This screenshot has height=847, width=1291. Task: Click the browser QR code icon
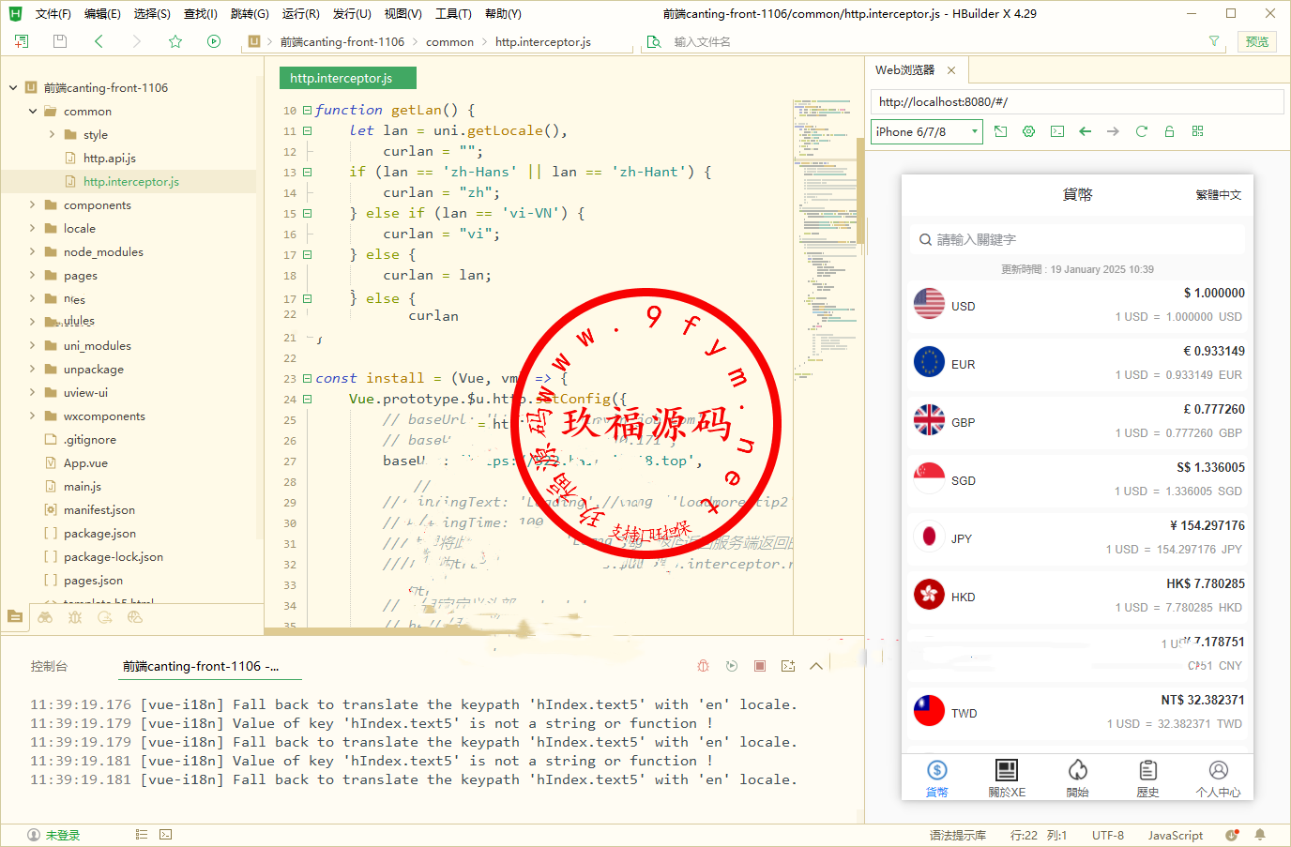tap(1198, 131)
